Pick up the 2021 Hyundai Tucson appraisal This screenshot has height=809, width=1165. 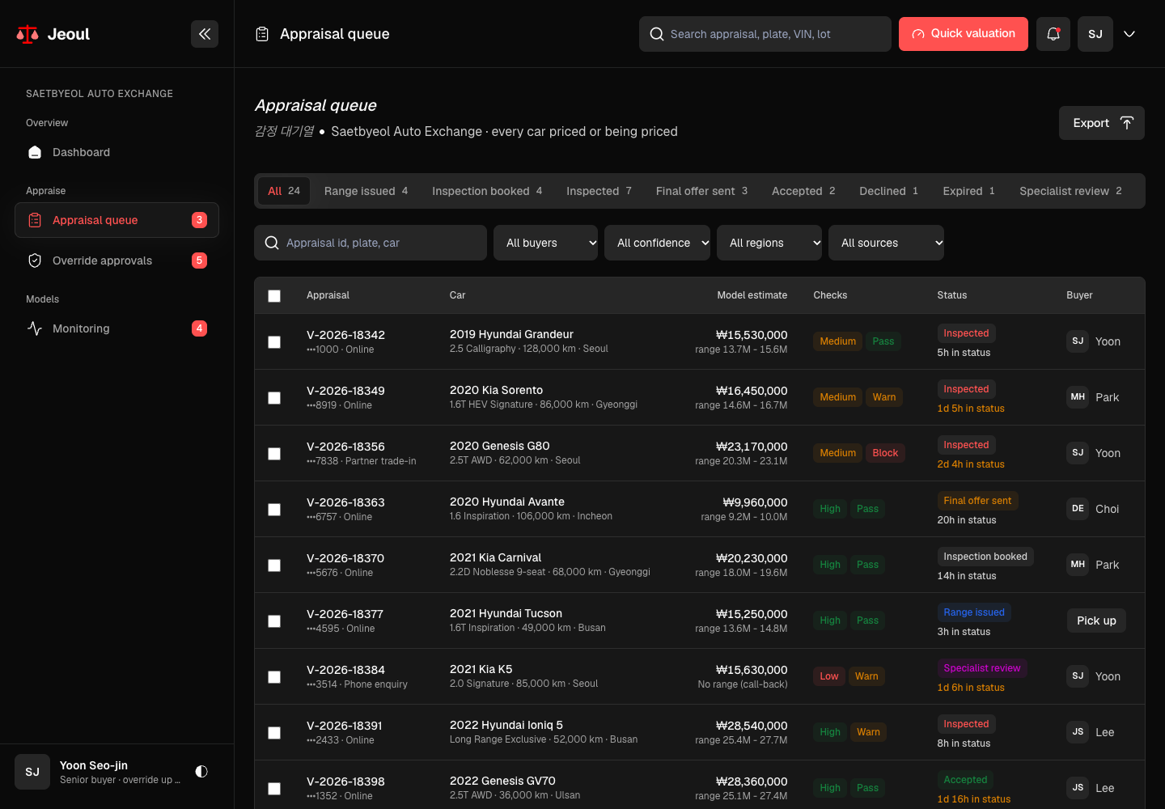[x=1096, y=621]
